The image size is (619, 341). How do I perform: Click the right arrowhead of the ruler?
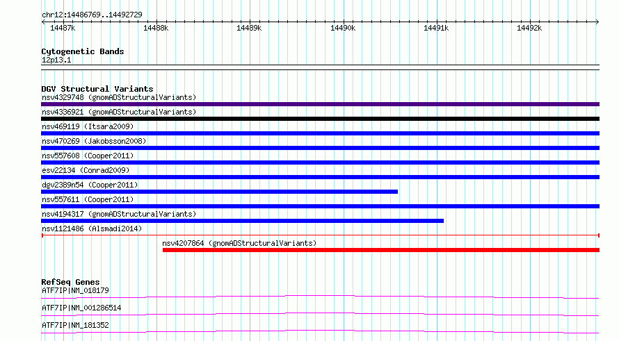pyautogui.click(x=597, y=22)
